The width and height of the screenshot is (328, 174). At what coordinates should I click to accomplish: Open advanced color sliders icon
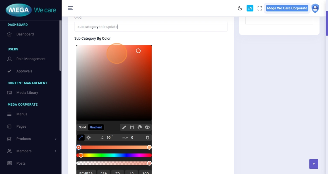132,127
